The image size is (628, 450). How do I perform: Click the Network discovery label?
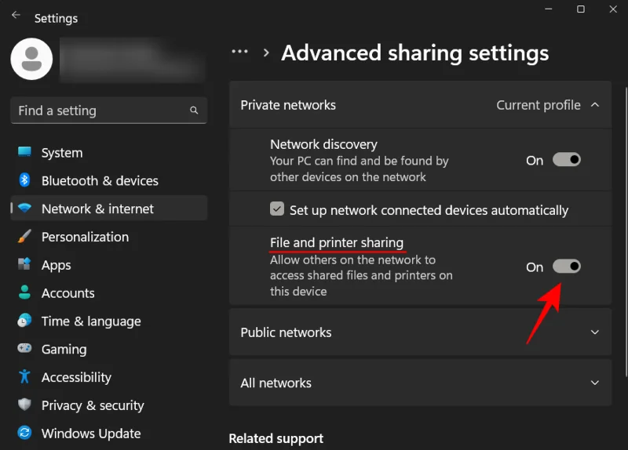323,144
